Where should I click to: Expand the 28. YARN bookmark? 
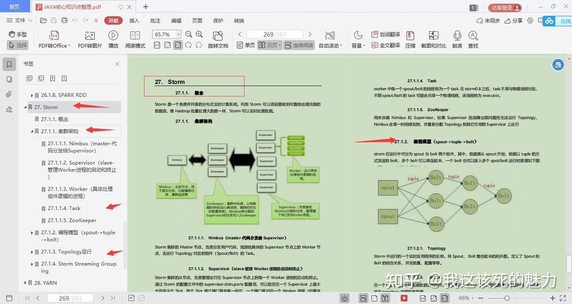click(x=25, y=283)
